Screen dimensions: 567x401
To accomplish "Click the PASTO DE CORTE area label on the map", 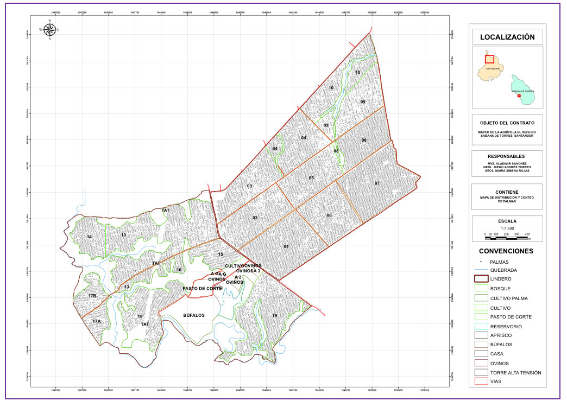I will pos(202,288).
